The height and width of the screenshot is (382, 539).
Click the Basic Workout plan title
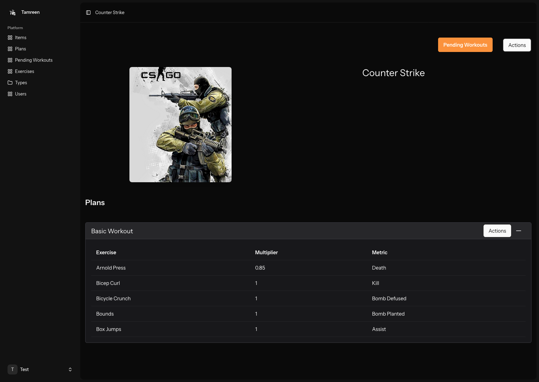click(x=112, y=231)
